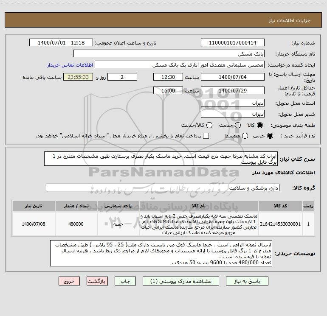Image resolution: width=327 pixels, height=316 pixels.
Task: Click the گروه کالا field دارو، پزشکی و سلامت
Action: click(163, 187)
